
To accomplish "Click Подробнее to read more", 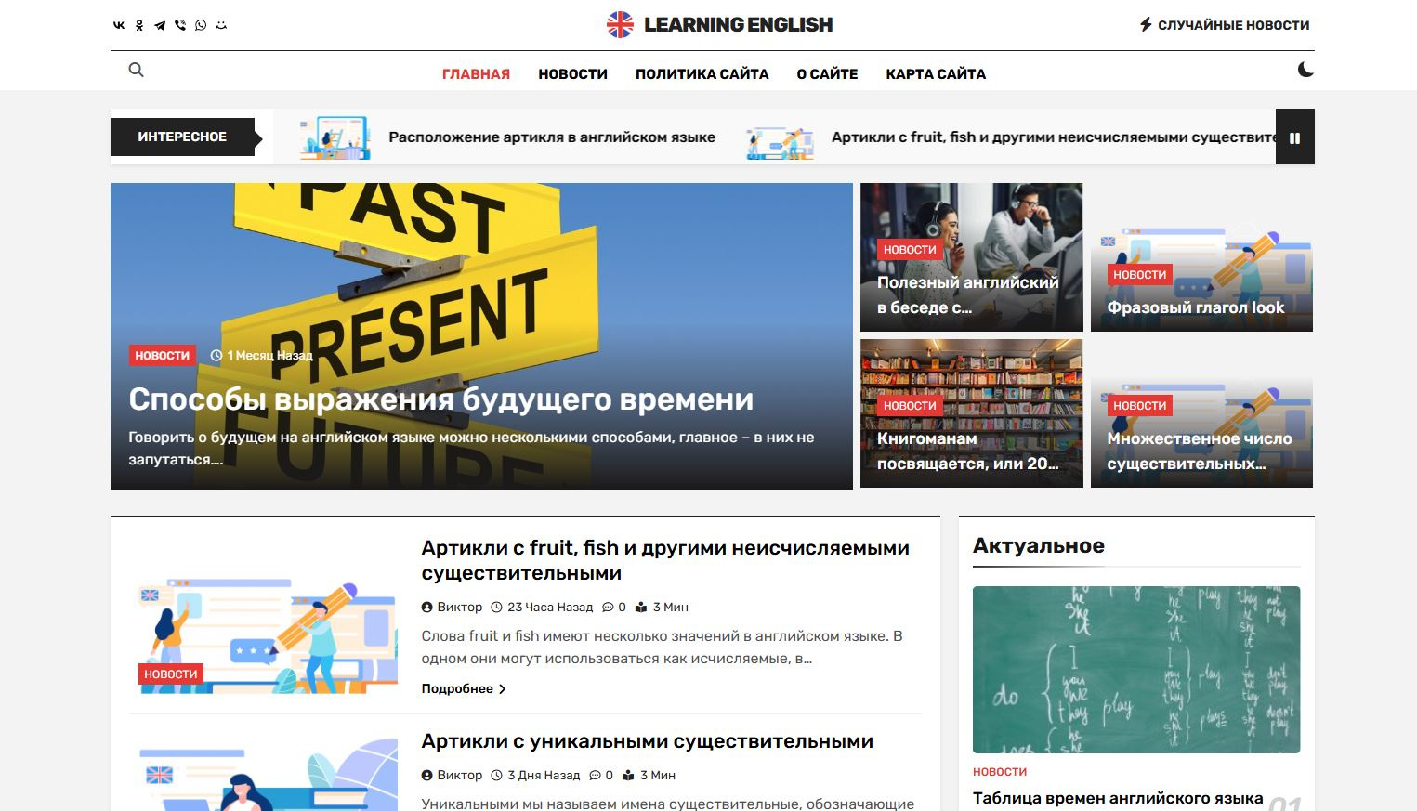I will tap(464, 689).
